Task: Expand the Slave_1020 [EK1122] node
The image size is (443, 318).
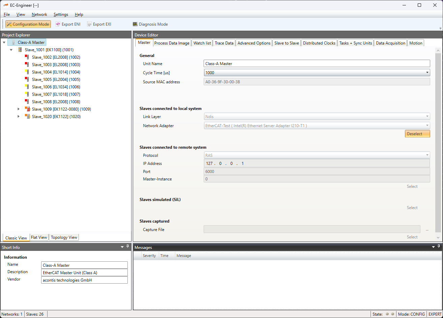Action: pos(19,116)
